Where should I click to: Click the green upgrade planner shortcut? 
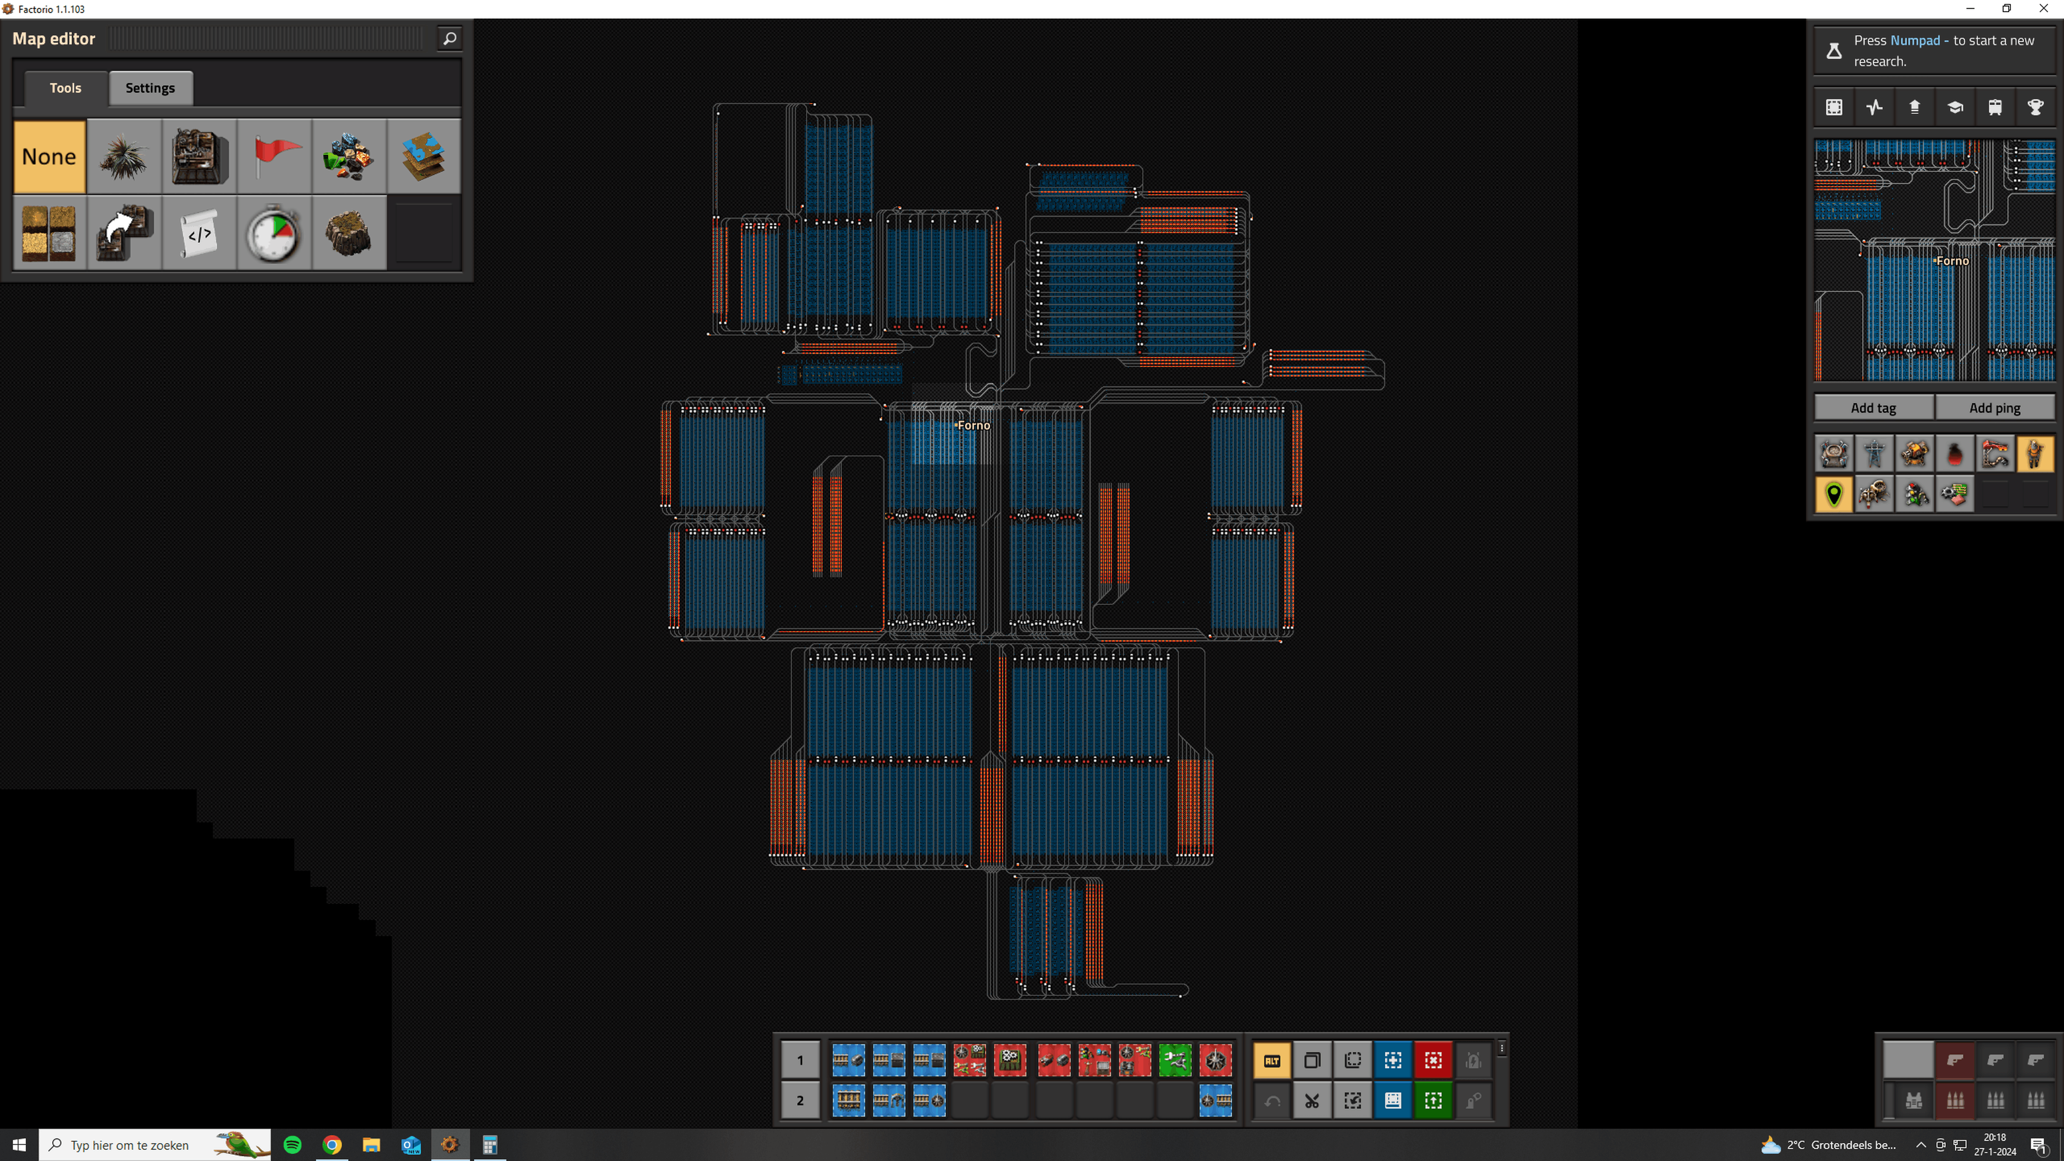click(1434, 1100)
